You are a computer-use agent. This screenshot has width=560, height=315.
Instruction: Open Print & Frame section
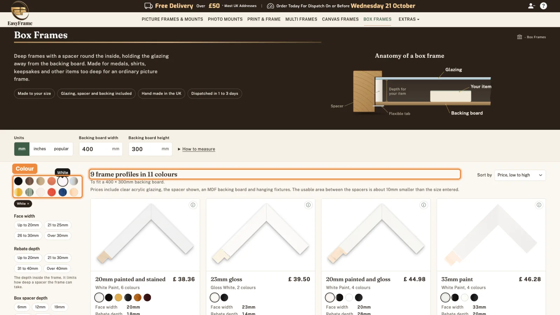click(264, 19)
